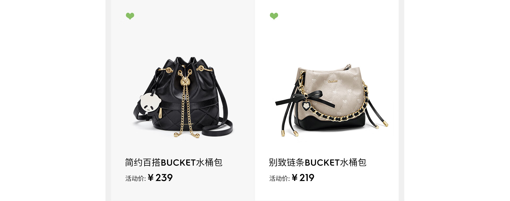510x201 pixels.
Task: Click the green heart on the beige chain bag card
Action: [274, 16]
